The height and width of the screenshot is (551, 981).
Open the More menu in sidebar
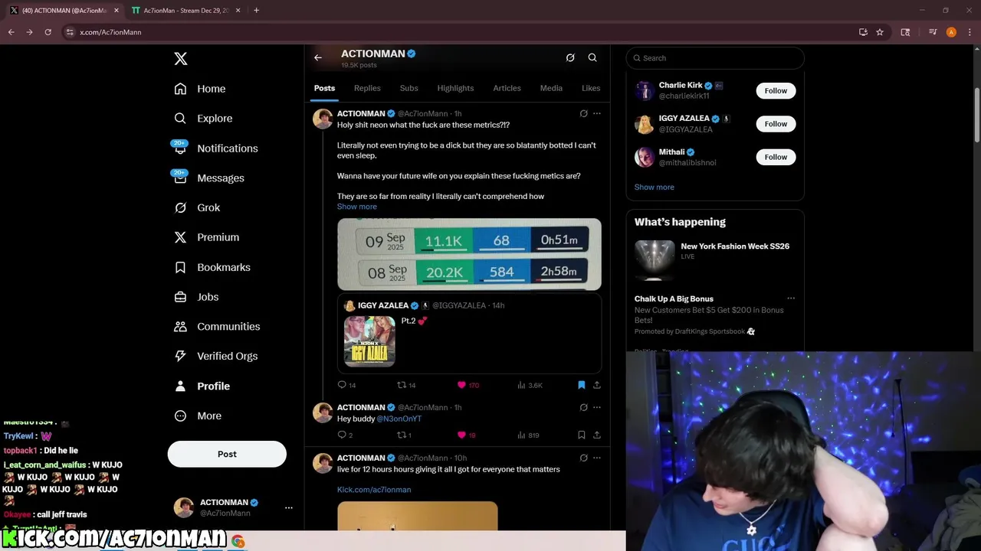click(198, 416)
